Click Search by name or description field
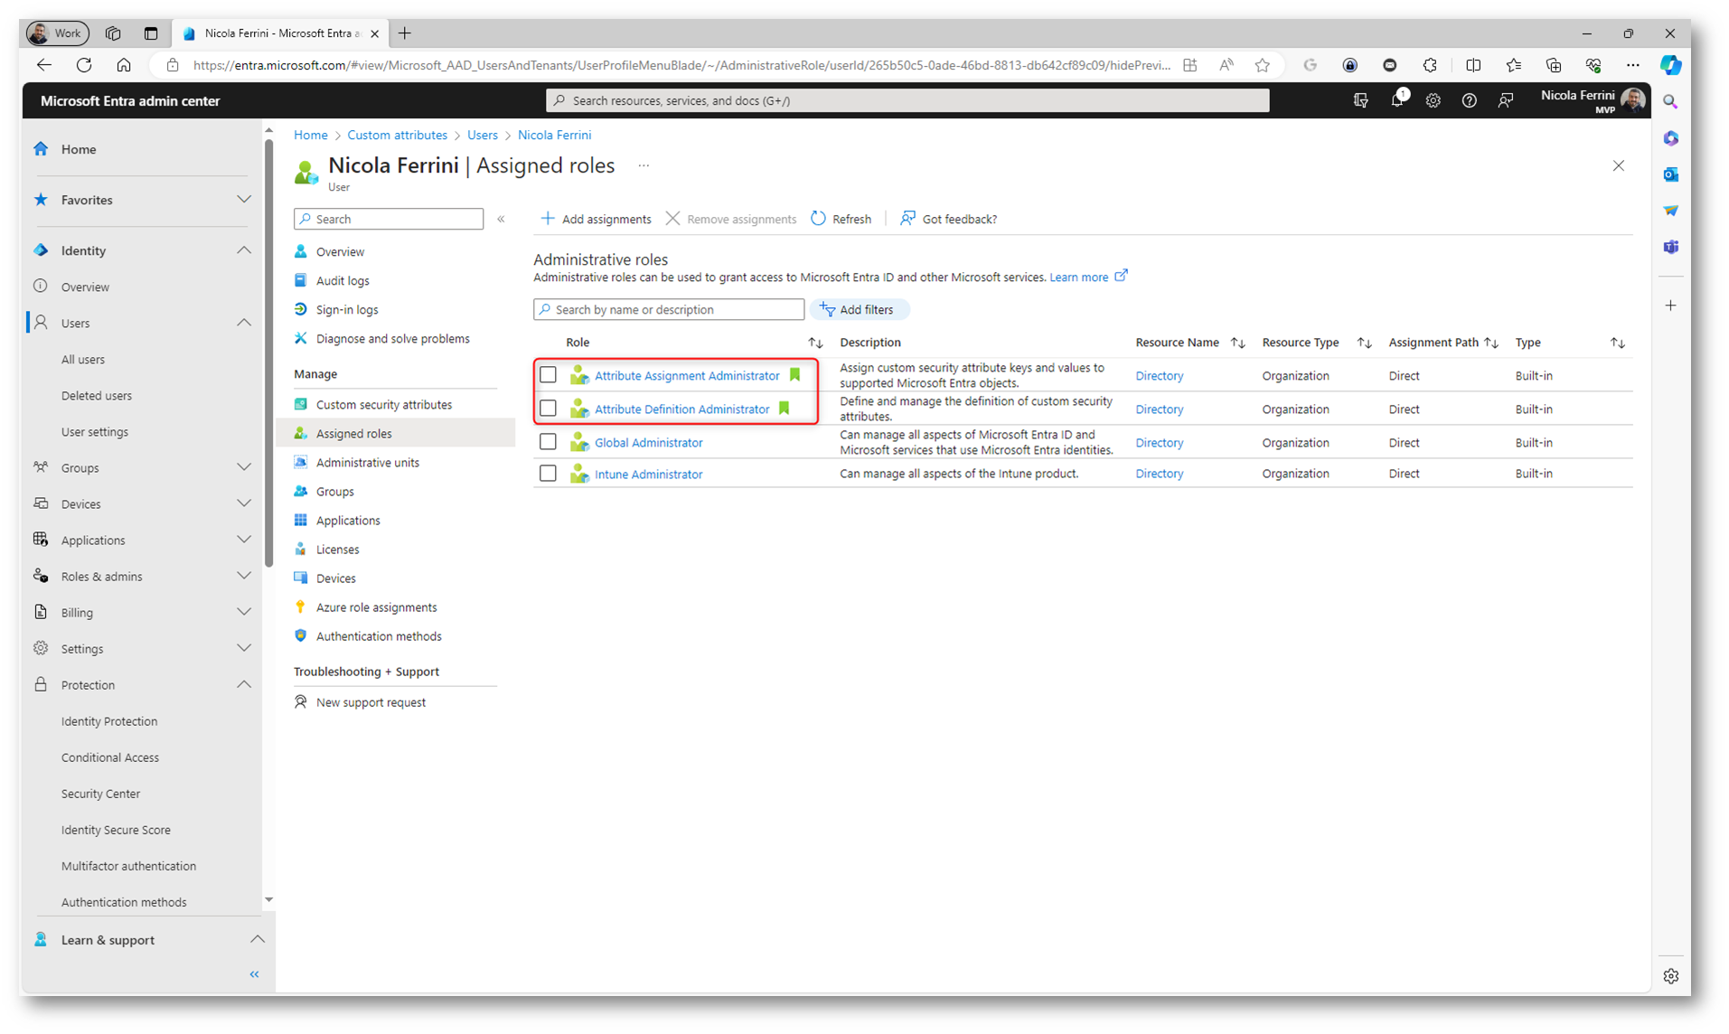The image size is (1729, 1034). (x=669, y=309)
